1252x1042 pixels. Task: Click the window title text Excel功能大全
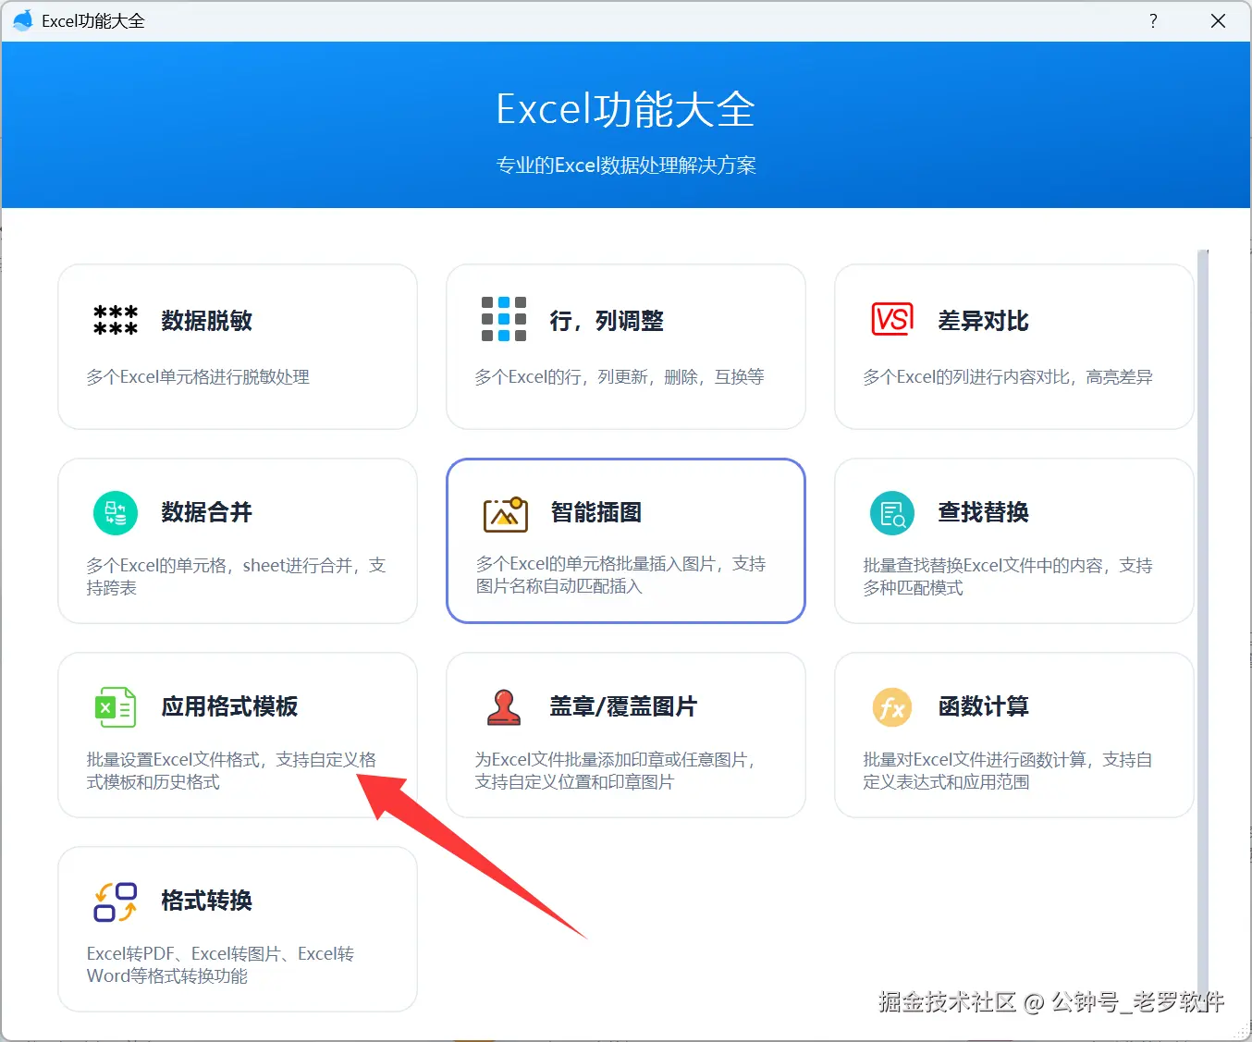pos(93,20)
